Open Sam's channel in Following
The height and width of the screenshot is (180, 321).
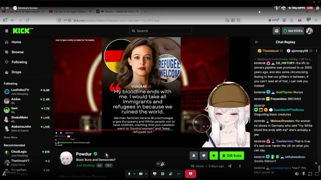point(27,110)
